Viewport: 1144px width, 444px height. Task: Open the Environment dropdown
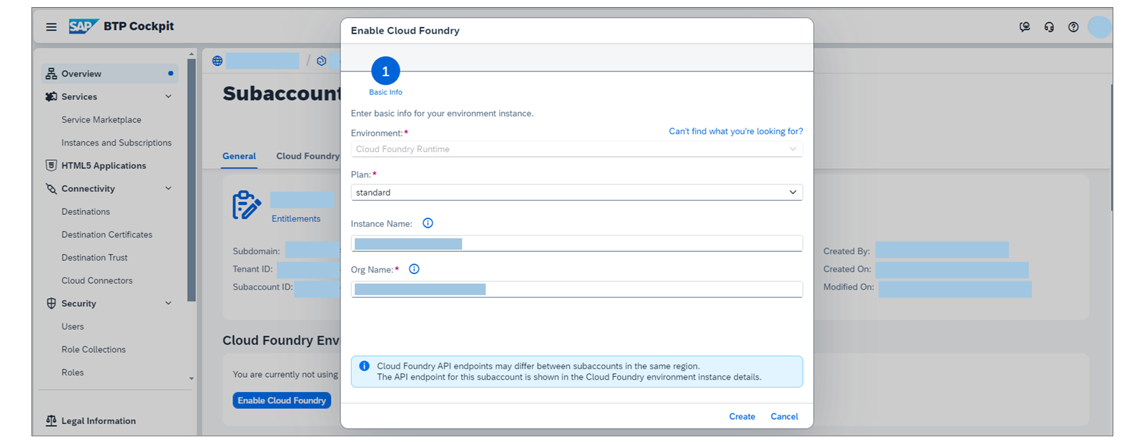click(576, 149)
